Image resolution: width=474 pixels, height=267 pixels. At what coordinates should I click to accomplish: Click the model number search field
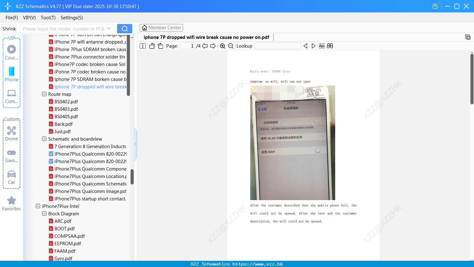coord(63,29)
